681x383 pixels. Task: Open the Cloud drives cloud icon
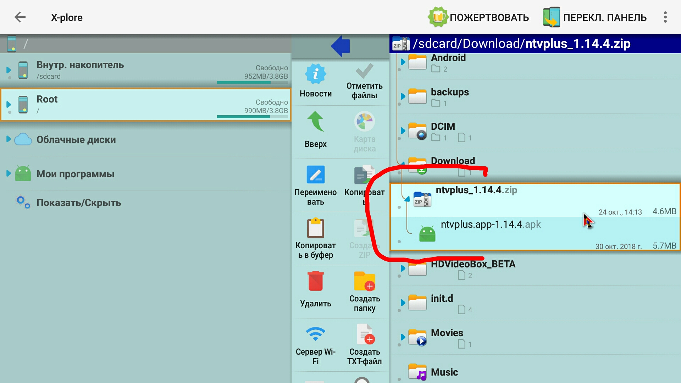click(x=23, y=139)
